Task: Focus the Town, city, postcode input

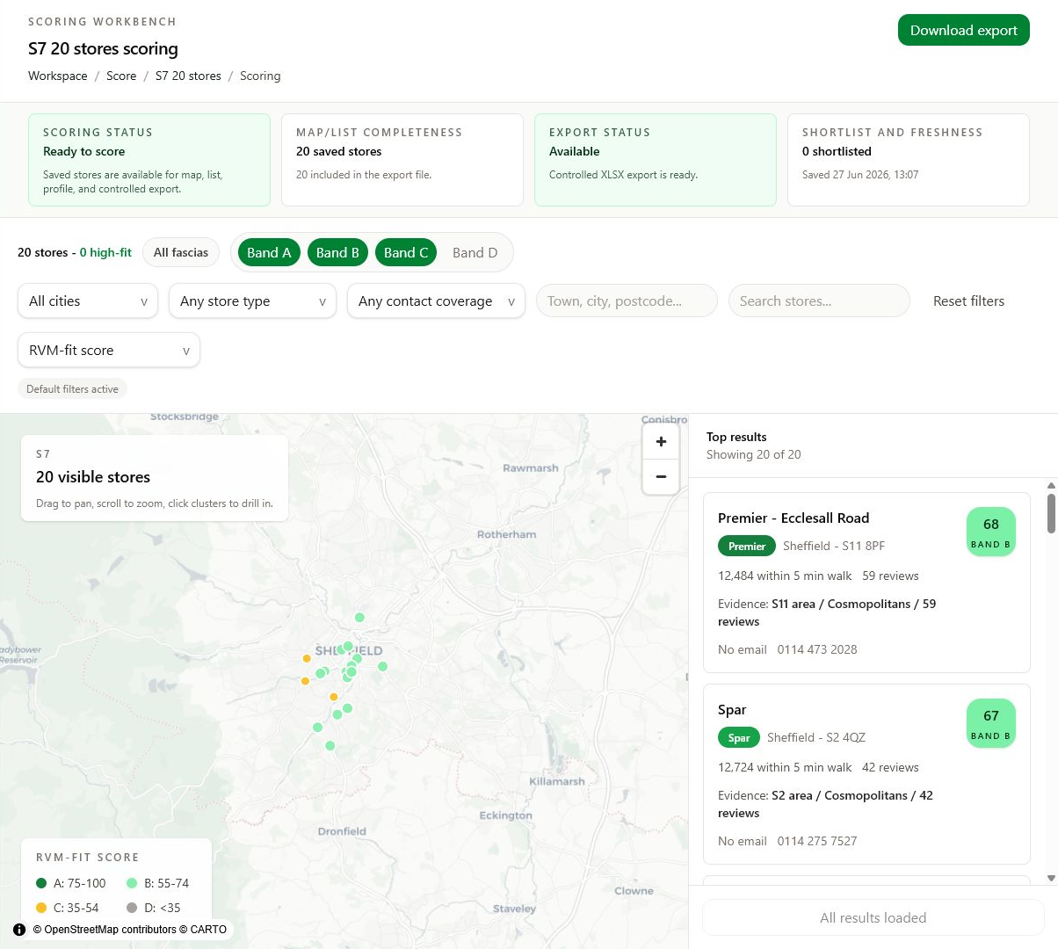Action: pos(627,301)
